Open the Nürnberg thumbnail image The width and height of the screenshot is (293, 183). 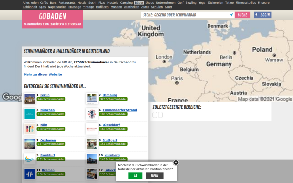coord(92,159)
